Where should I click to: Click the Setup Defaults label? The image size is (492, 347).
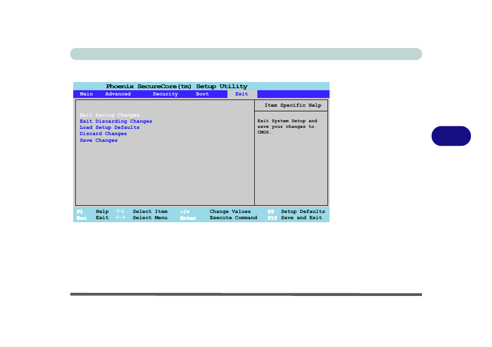tap(303, 212)
